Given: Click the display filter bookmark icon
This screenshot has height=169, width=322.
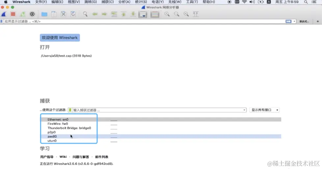Looking at the screenshot, I should point(2,21).
